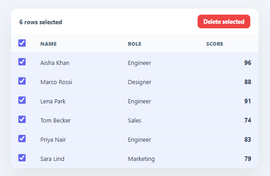This screenshot has height=176, width=270.
Task: Click the score 88
Action: click(x=248, y=82)
